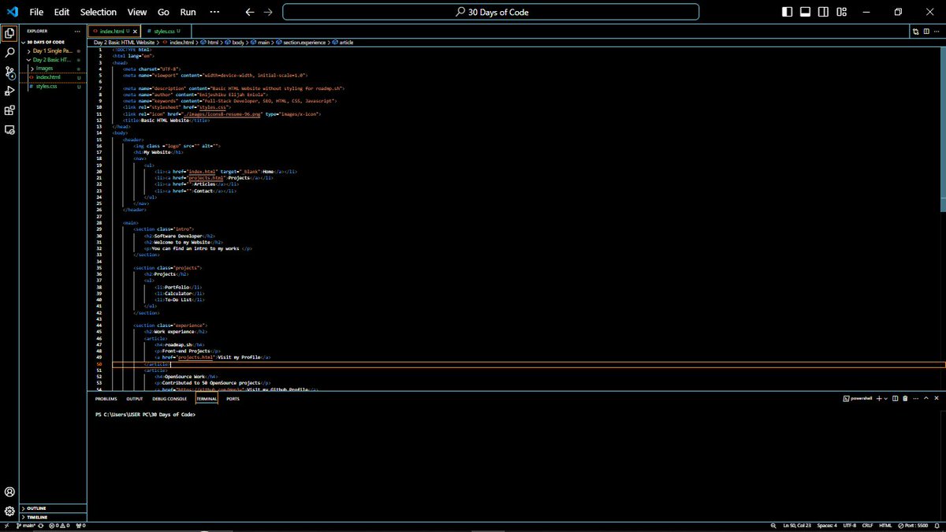This screenshot has width=946, height=532.
Task: Click the editor vertical scrollbar
Action: click(x=943, y=128)
